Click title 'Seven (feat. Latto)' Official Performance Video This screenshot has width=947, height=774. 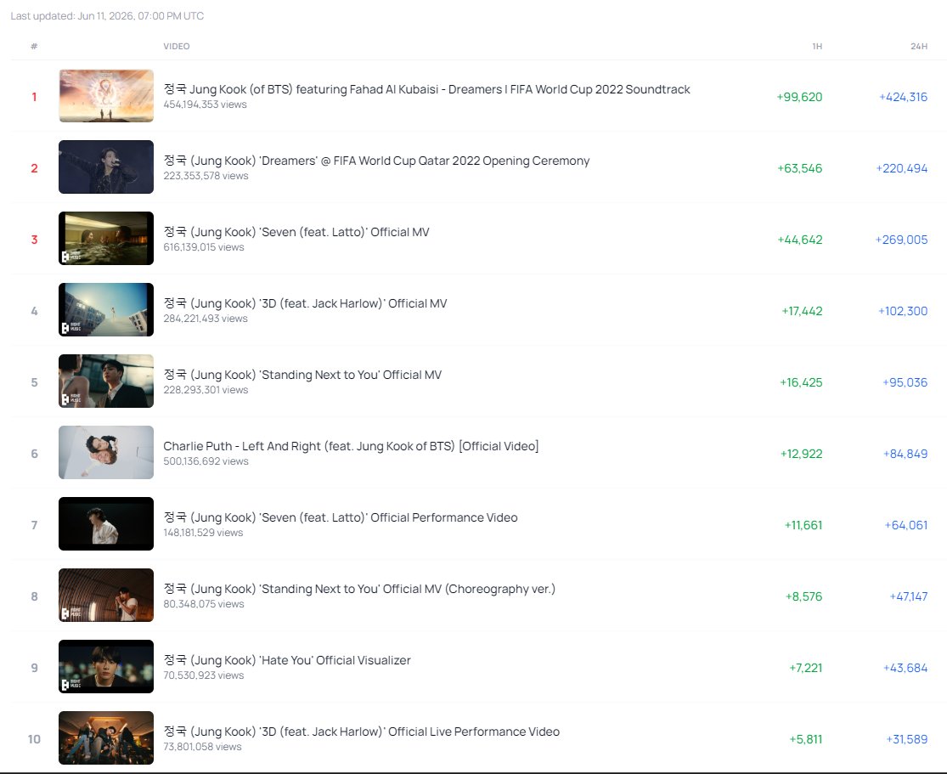pos(340,517)
